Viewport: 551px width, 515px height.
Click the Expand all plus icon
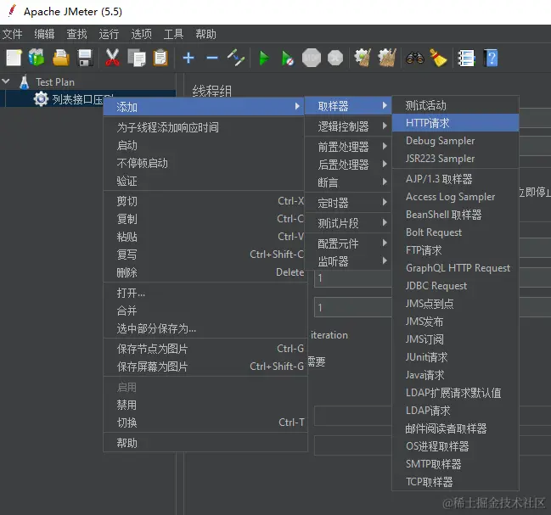(188, 58)
